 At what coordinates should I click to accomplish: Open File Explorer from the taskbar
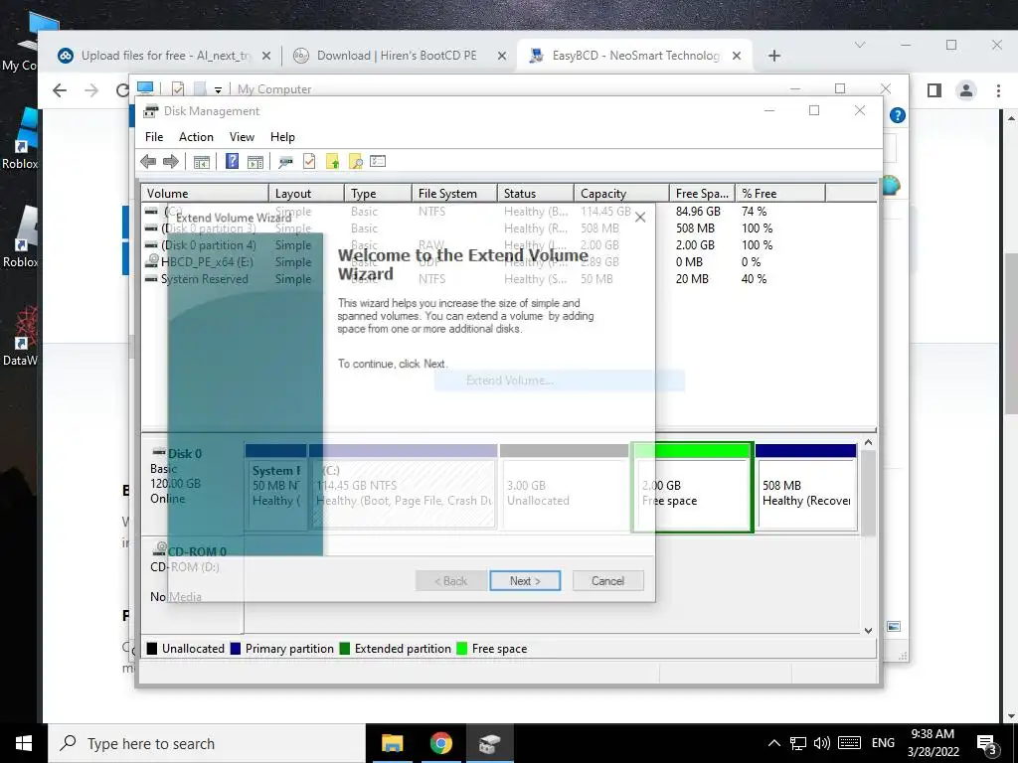(x=392, y=743)
